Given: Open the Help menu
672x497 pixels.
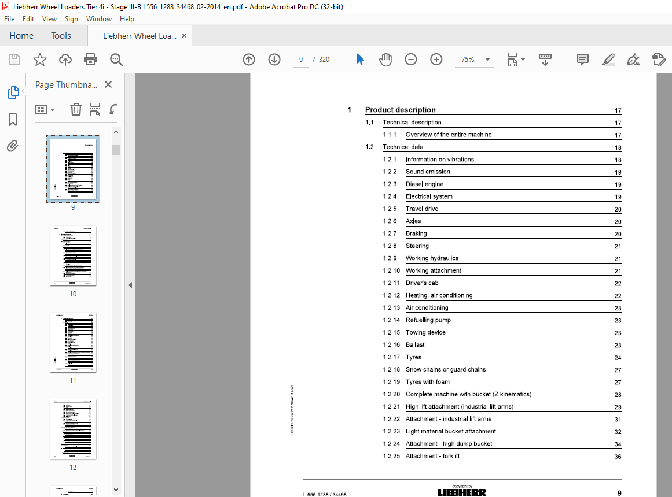Looking at the screenshot, I should point(127,19).
